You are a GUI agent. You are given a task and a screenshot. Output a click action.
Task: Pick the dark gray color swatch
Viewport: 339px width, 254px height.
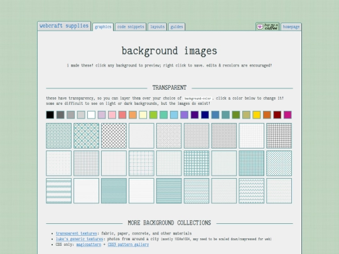(60, 115)
